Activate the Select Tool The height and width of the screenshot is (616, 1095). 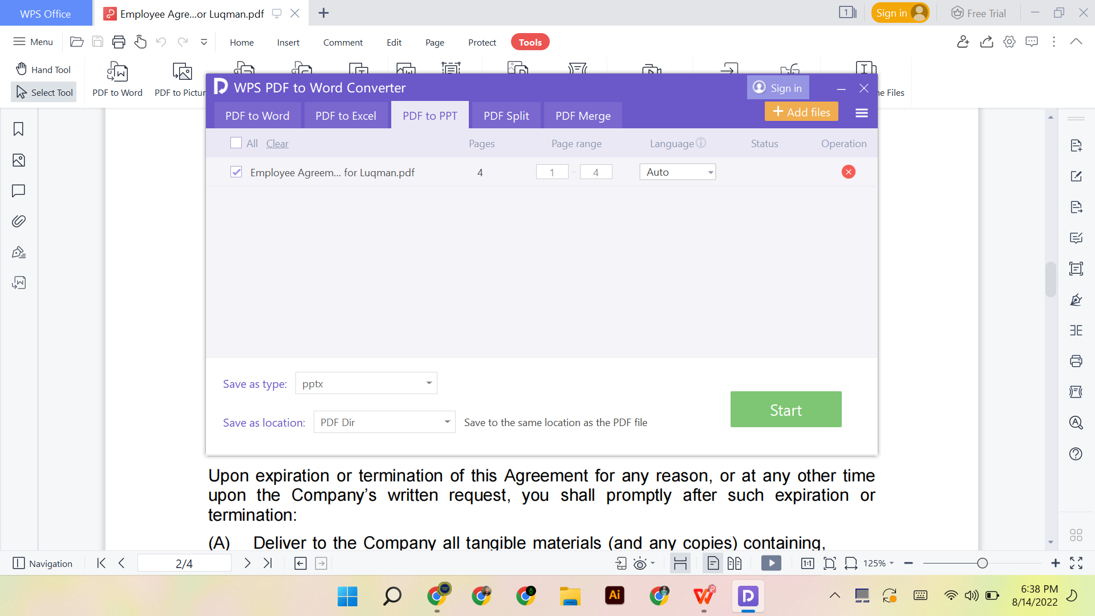43,92
